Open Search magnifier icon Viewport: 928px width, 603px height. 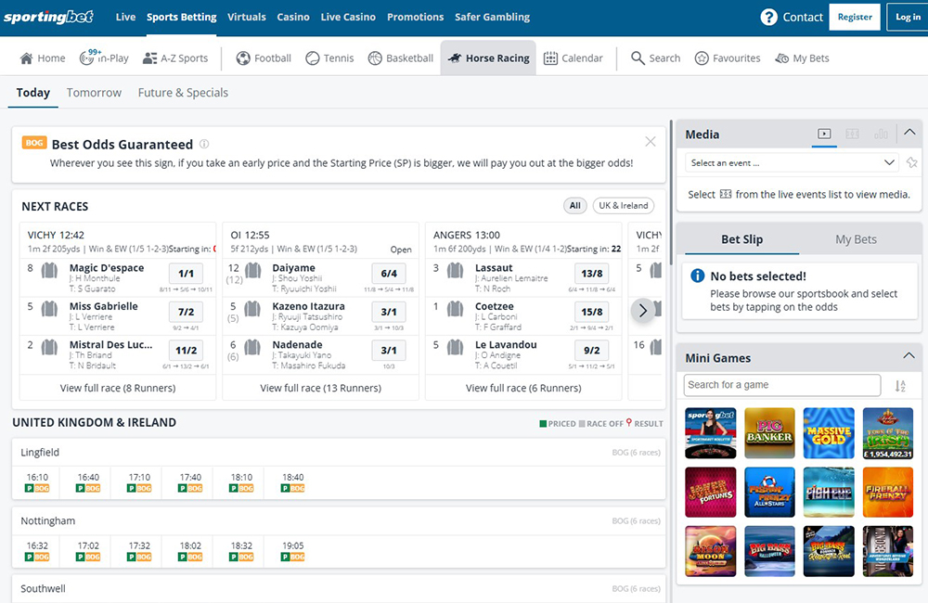tap(638, 58)
